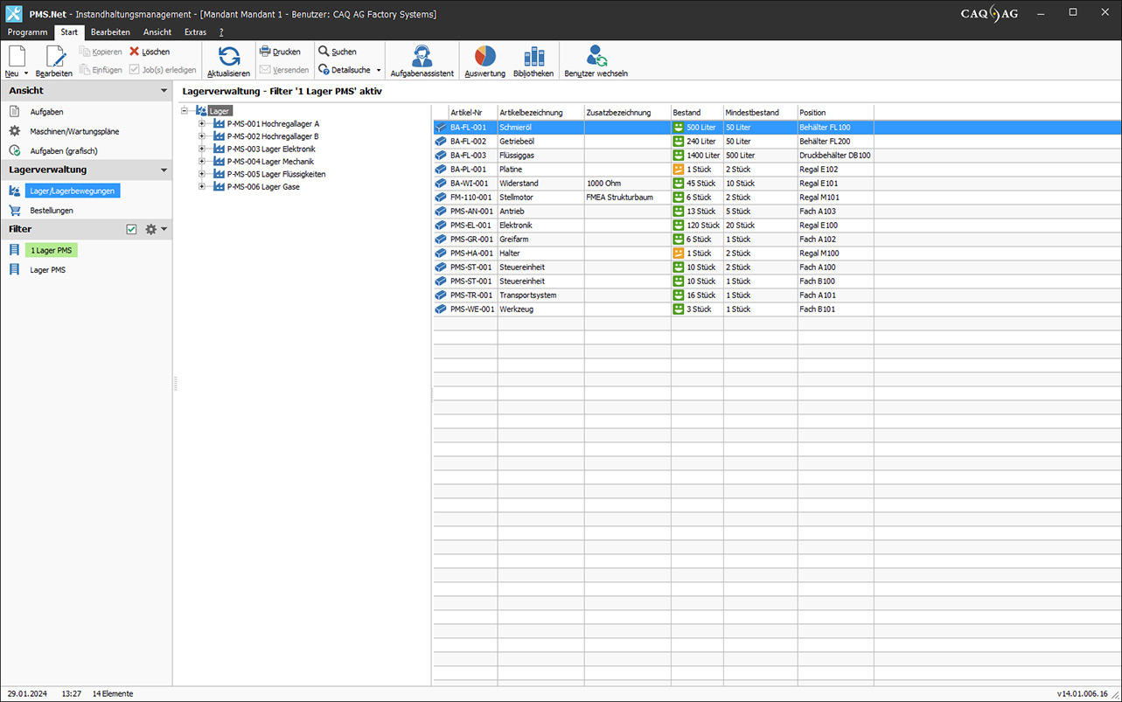Click orange stock status of Halter row
This screenshot has height=702, width=1122.
(678, 254)
